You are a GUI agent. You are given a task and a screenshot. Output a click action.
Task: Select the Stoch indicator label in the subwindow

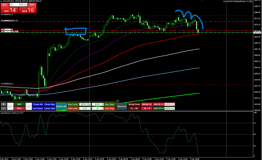pyautogui.click(x=12, y=113)
